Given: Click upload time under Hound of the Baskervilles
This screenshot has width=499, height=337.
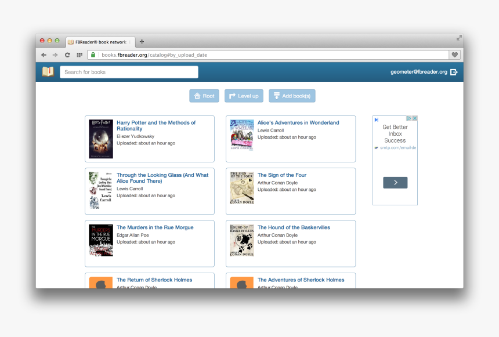Looking at the screenshot, I should [287, 242].
